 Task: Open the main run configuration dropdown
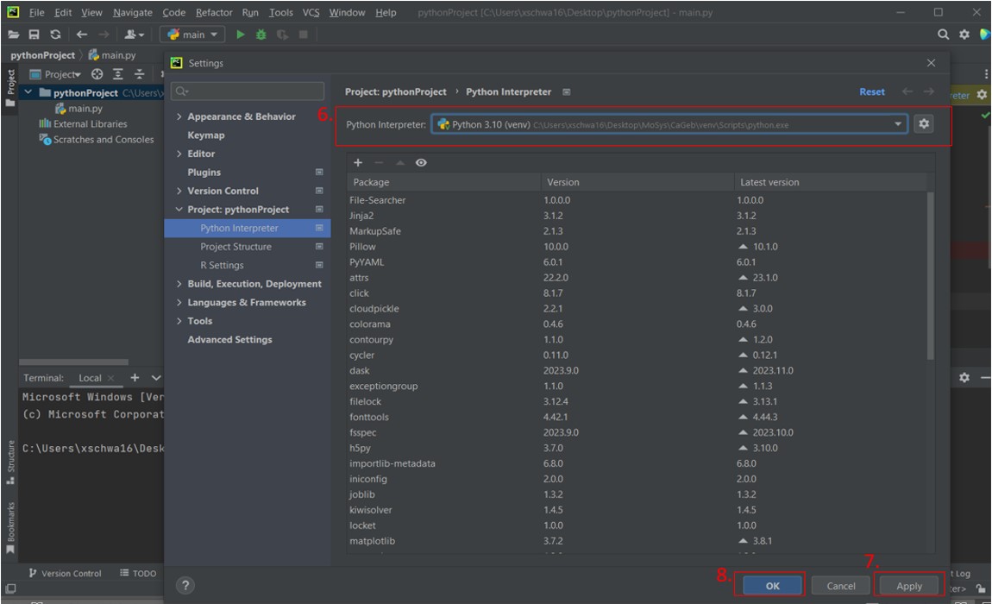(x=193, y=35)
